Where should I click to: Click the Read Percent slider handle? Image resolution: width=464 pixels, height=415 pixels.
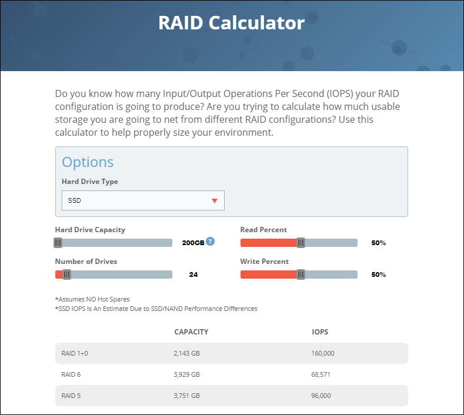click(301, 243)
